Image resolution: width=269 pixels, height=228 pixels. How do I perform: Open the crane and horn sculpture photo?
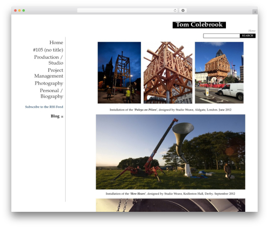171,152
